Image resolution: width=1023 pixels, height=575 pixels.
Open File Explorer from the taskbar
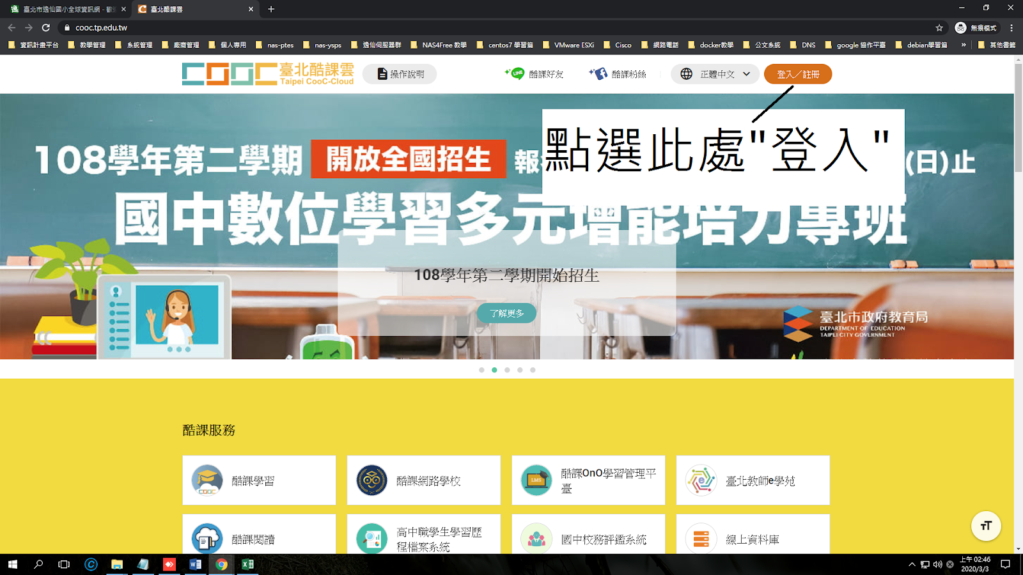click(117, 564)
